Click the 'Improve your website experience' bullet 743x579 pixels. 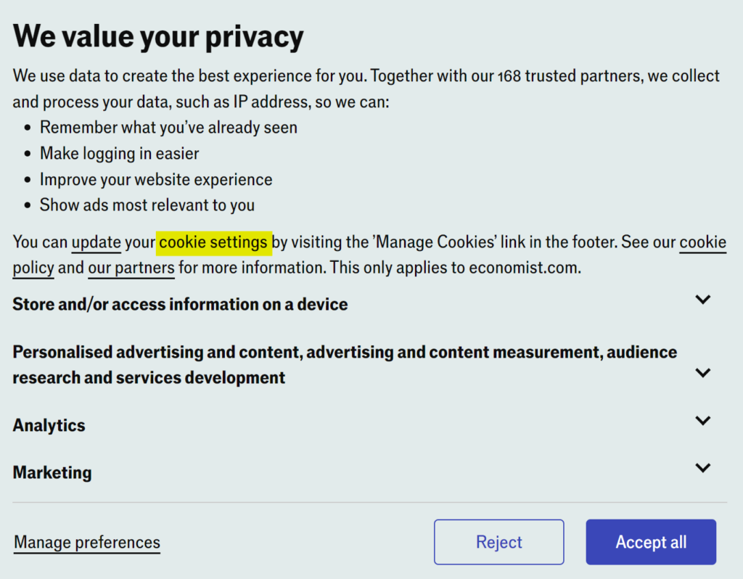(x=156, y=179)
